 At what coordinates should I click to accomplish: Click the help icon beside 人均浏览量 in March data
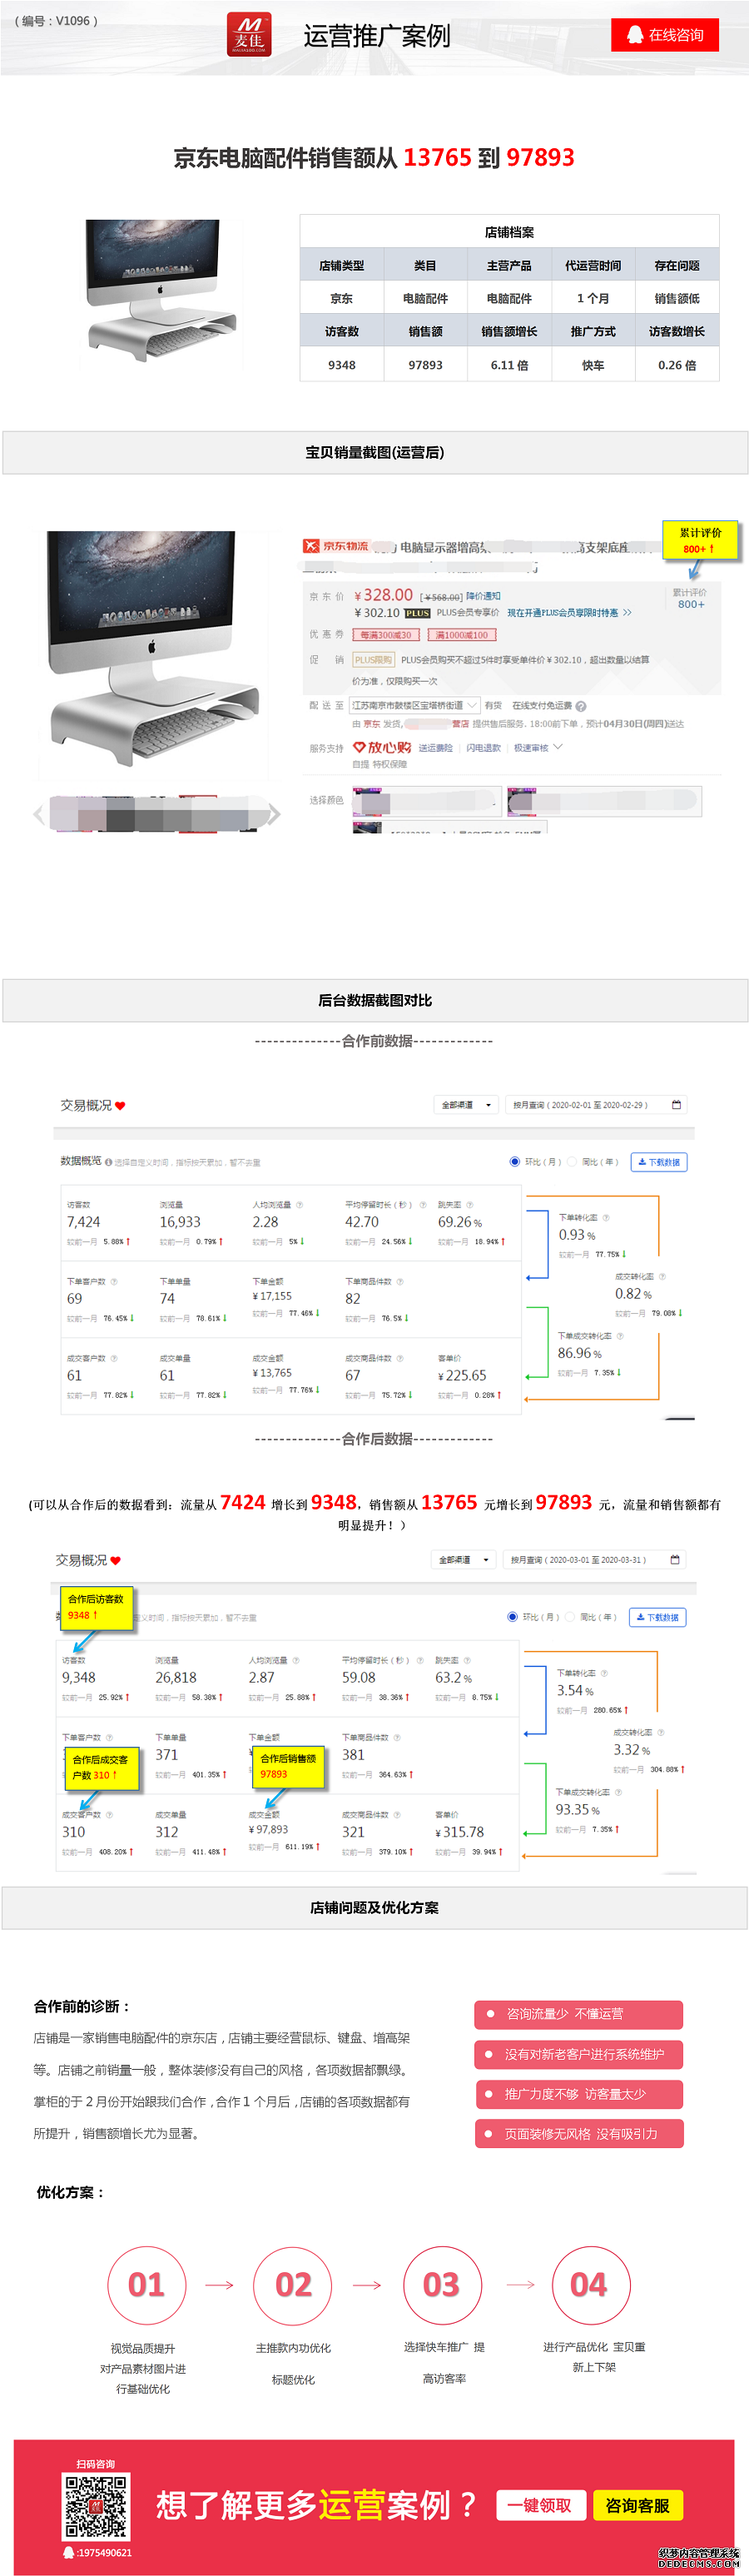pyautogui.click(x=295, y=1661)
